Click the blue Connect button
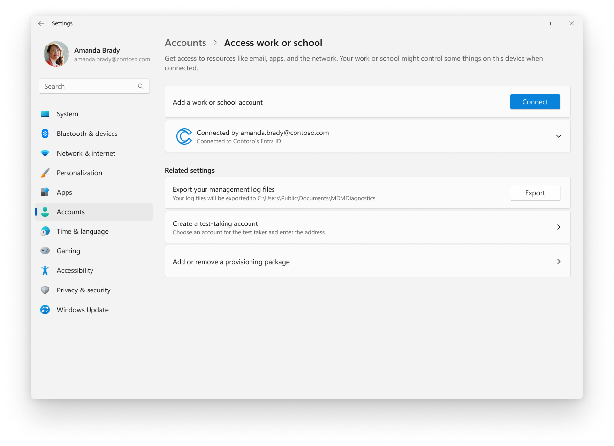 (535, 102)
